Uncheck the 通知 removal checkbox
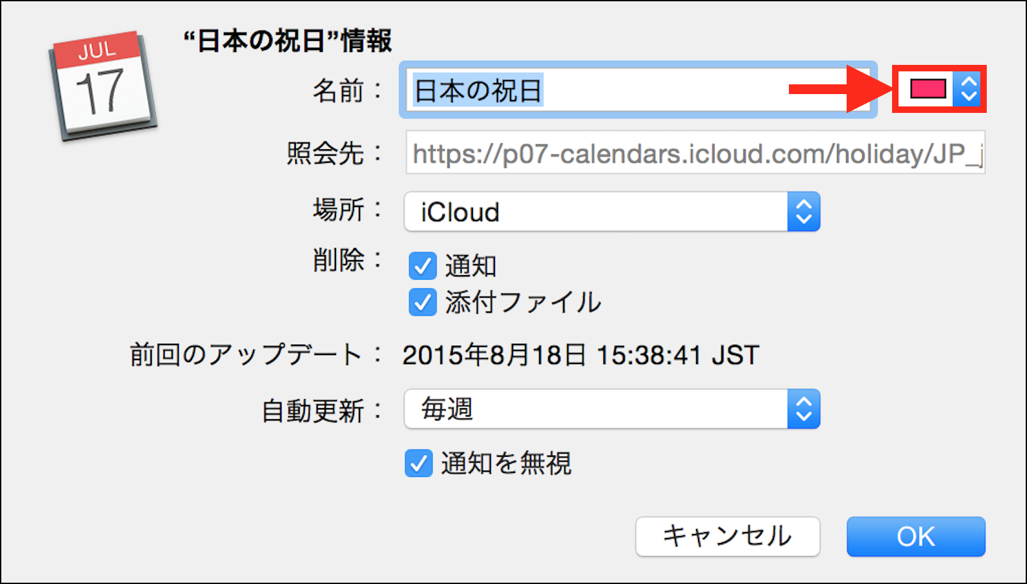The height and width of the screenshot is (584, 1027). tap(422, 266)
